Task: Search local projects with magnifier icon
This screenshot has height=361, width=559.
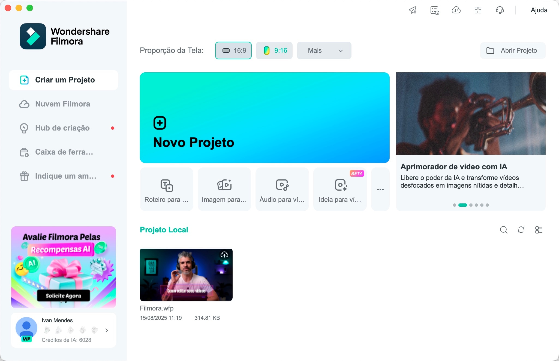Action: tap(504, 230)
